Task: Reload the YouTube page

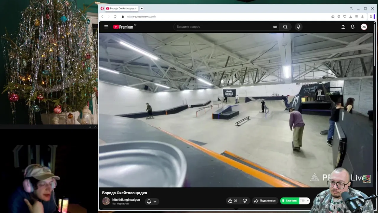Action: click(115, 17)
